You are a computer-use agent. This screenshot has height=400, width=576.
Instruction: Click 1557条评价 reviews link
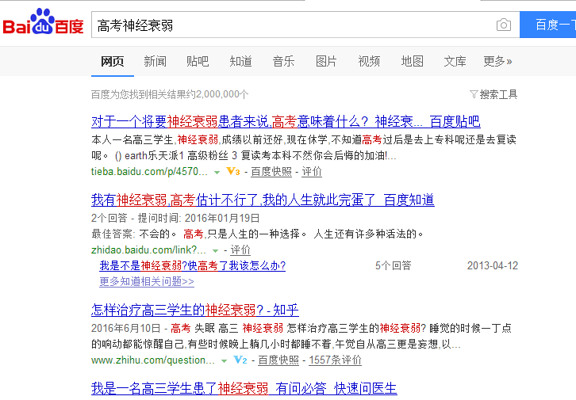point(335,360)
